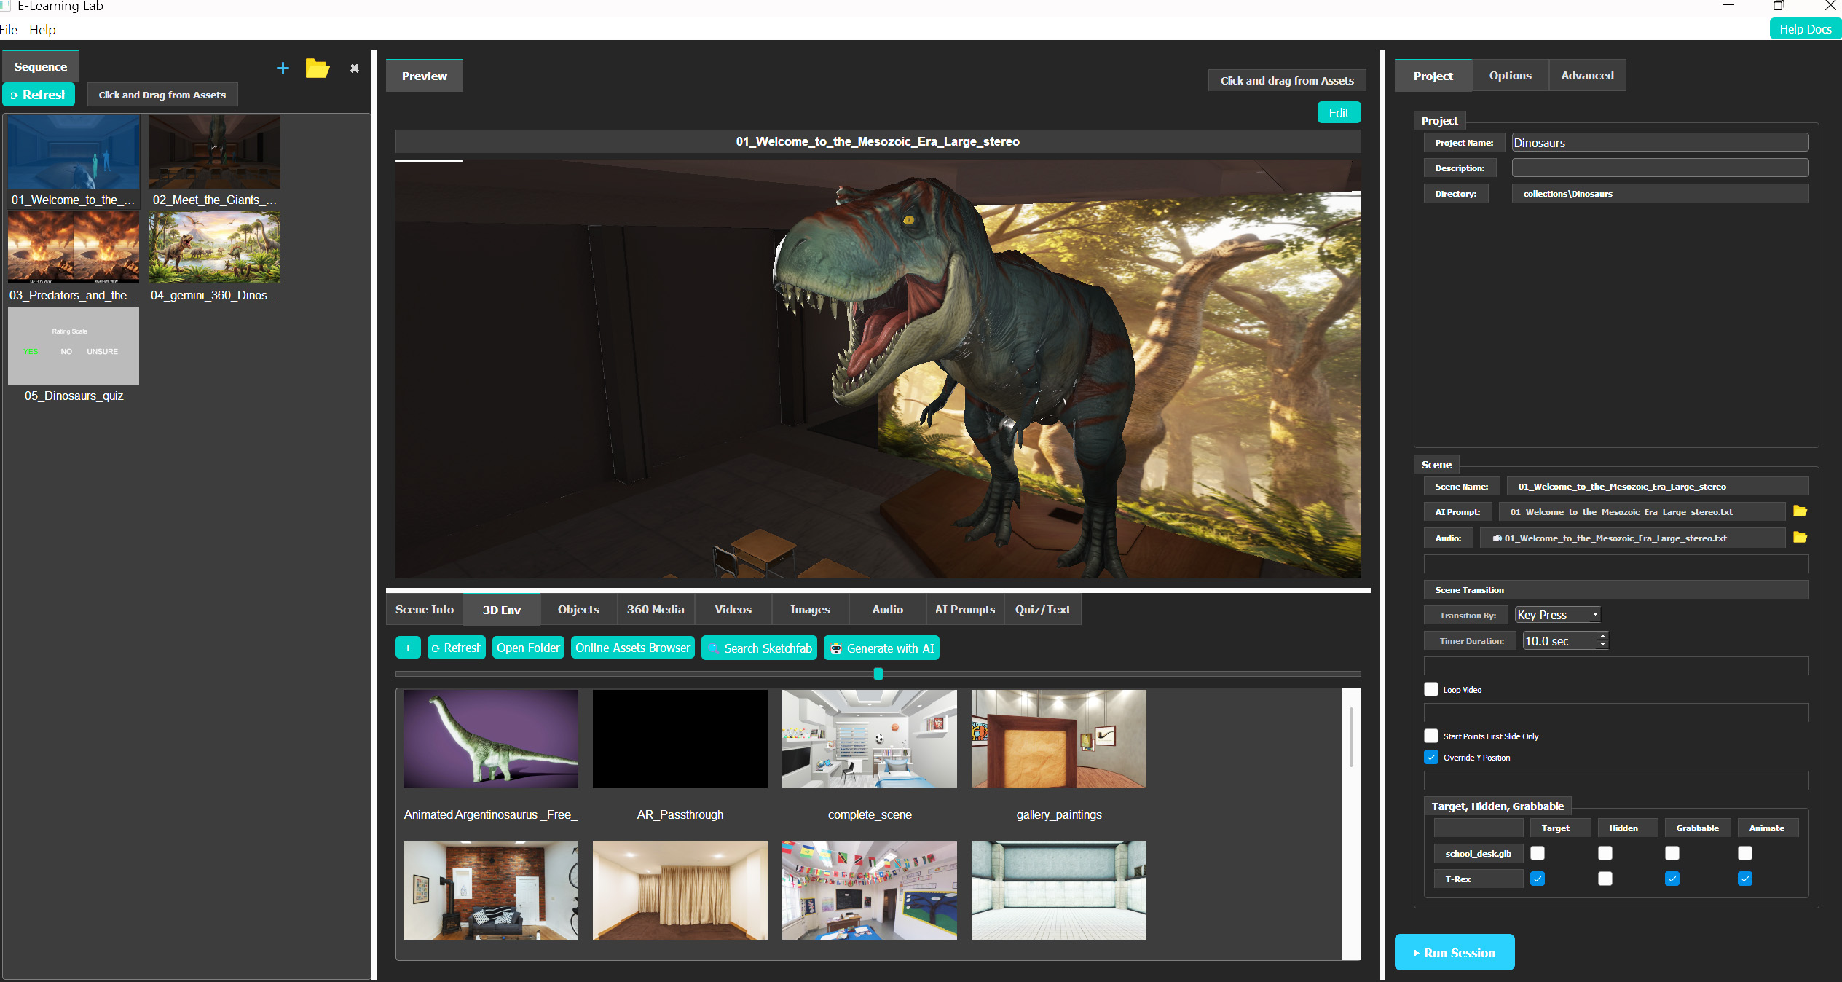Uncheck Override Y Position checkbox

click(x=1431, y=757)
